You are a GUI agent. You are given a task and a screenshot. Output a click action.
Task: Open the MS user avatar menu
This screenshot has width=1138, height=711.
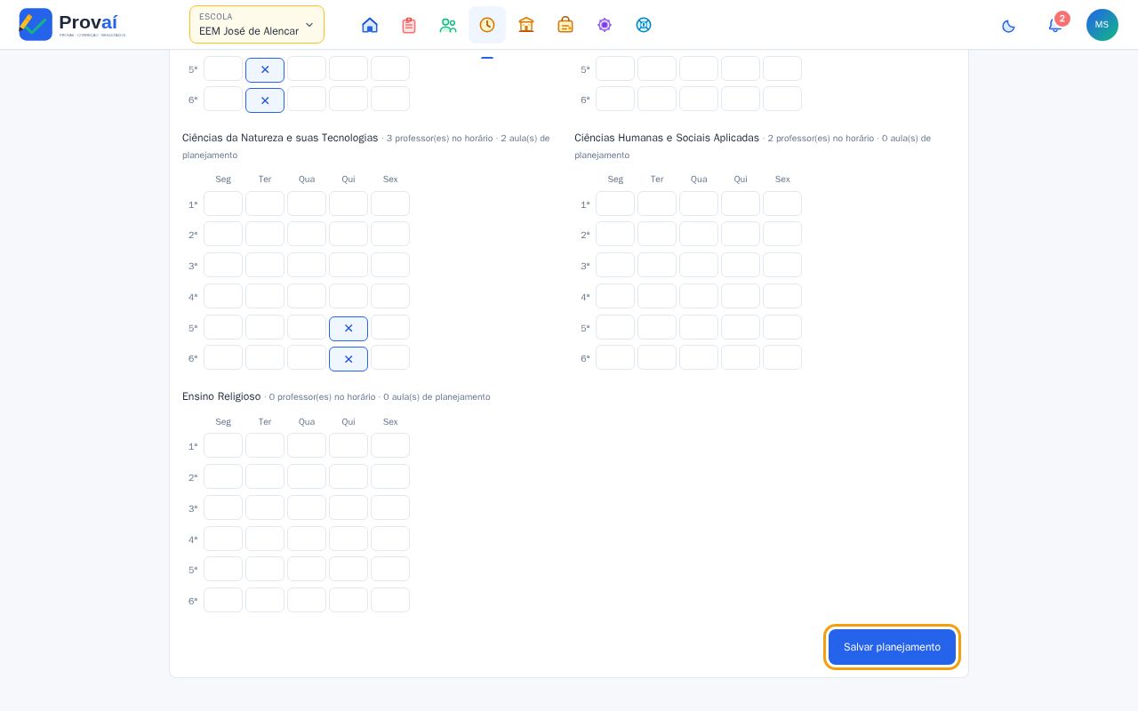click(1102, 25)
